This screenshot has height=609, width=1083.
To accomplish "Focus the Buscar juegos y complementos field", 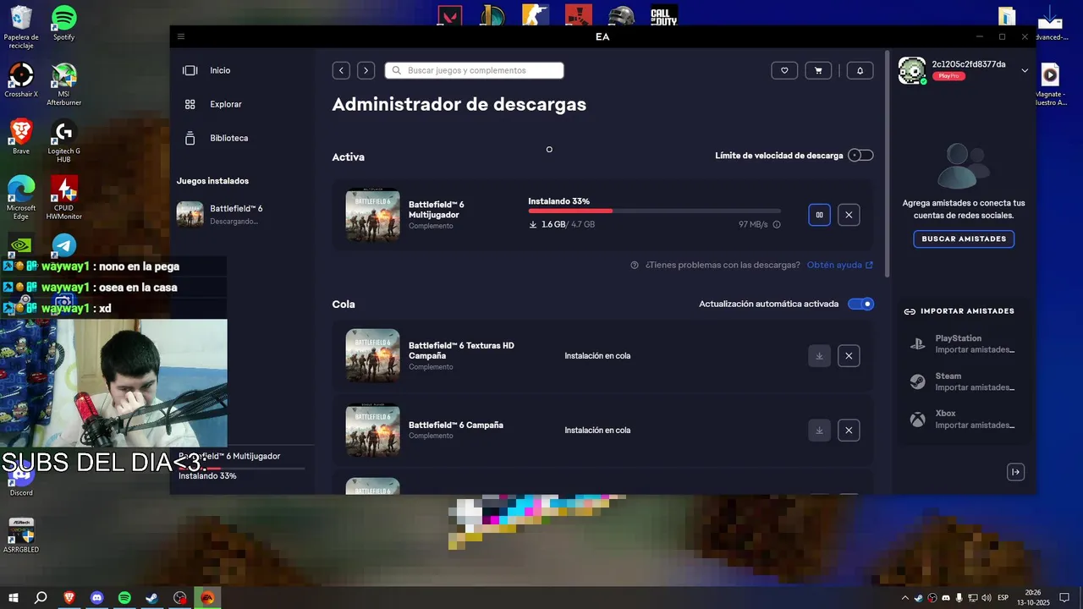I will pos(474,70).
